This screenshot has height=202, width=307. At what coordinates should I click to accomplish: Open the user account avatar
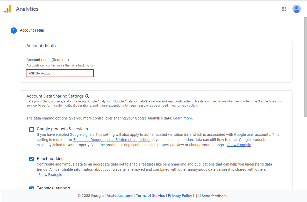(x=296, y=9)
